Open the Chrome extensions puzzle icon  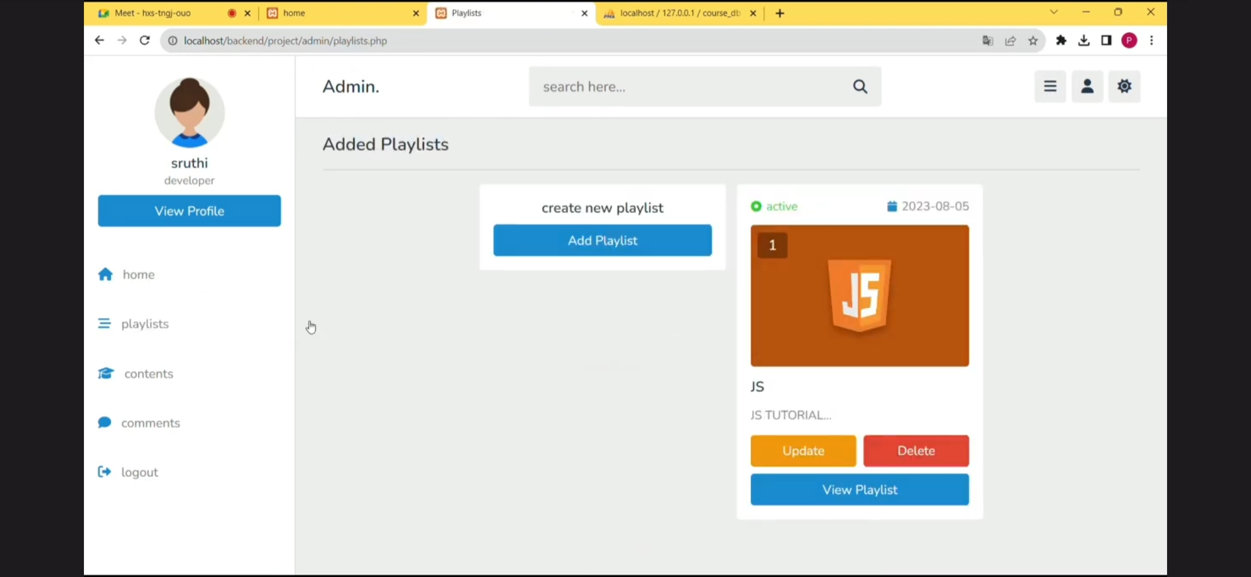1061,41
